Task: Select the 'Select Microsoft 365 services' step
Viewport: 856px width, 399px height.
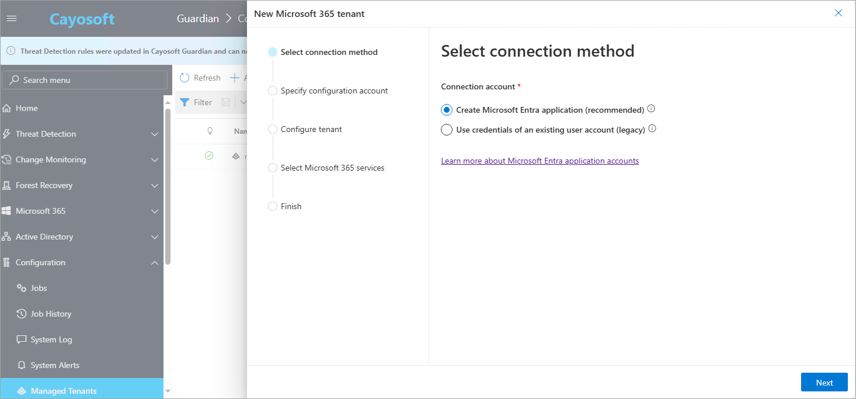Action: point(326,168)
